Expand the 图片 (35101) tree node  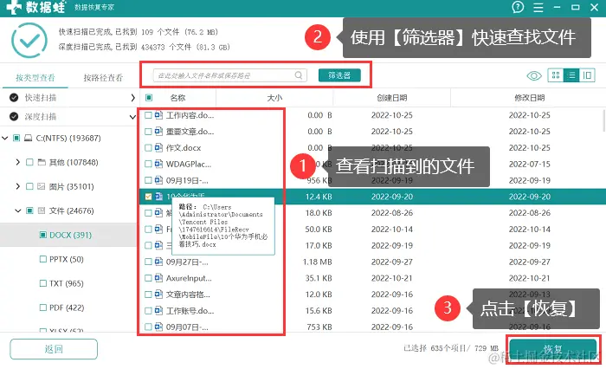click(x=18, y=186)
